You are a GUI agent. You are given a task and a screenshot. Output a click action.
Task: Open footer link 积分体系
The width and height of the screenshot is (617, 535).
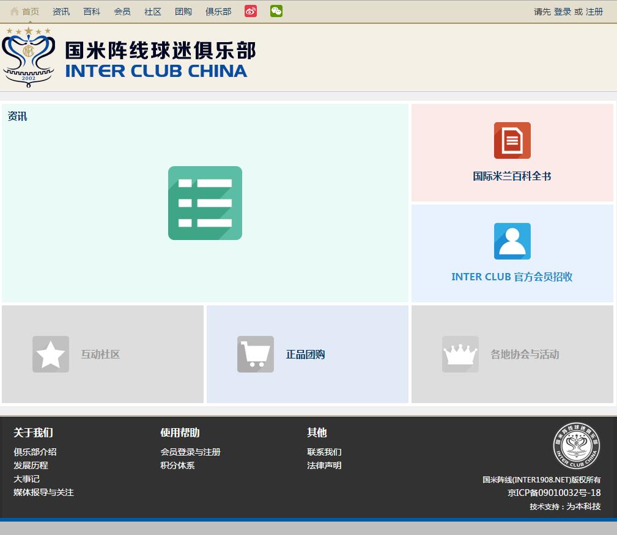pos(177,465)
